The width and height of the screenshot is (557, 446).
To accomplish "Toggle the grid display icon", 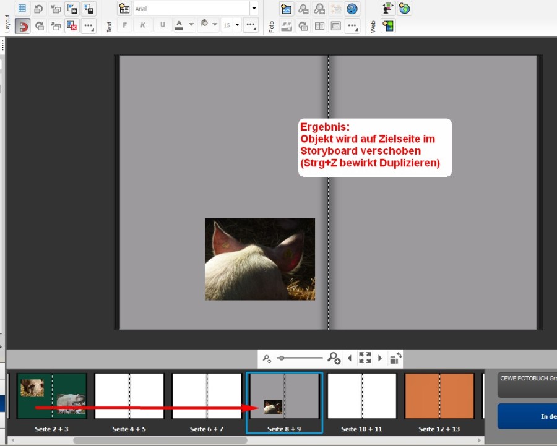I will 22,9.
